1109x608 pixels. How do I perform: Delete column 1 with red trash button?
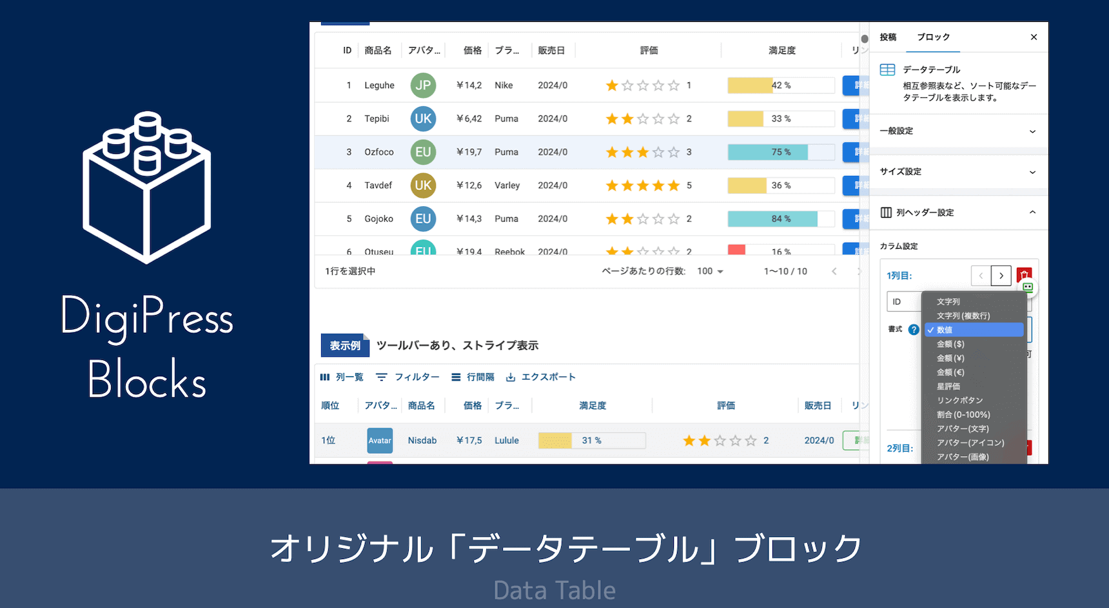pyautogui.click(x=1025, y=274)
